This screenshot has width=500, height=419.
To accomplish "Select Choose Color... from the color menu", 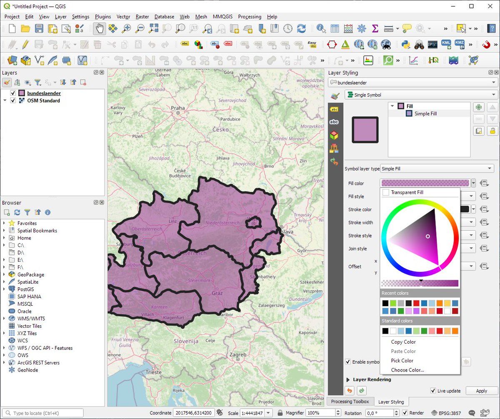I will pyautogui.click(x=407, y=370).
